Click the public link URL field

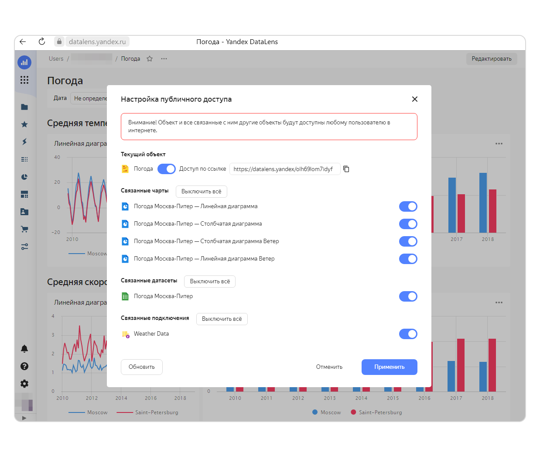coord(285,169)
